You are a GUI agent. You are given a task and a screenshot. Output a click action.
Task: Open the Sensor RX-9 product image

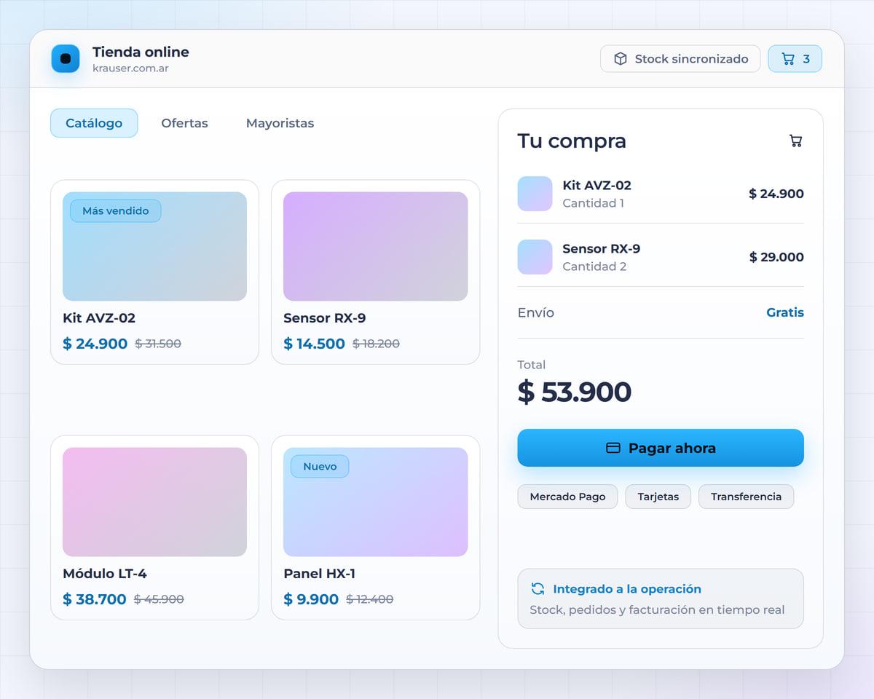[375, 246]
